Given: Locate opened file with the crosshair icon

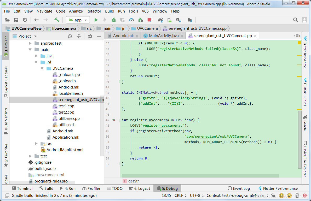Looking at the screenshot, I should [70, 36].
